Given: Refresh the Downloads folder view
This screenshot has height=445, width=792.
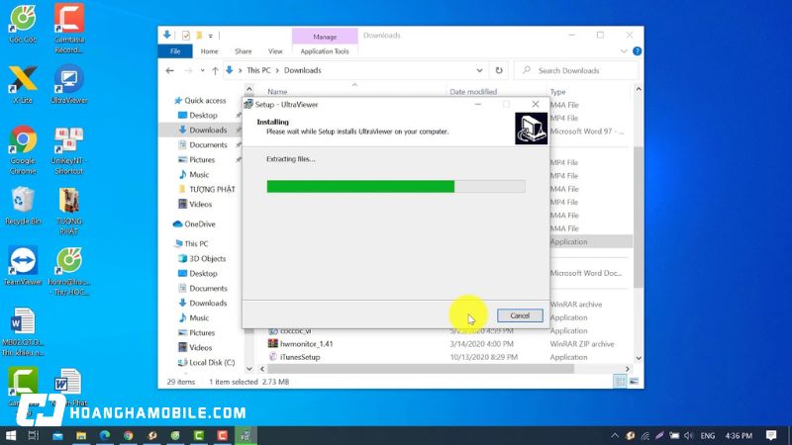Looking at the screenshot, I should 499,70.
